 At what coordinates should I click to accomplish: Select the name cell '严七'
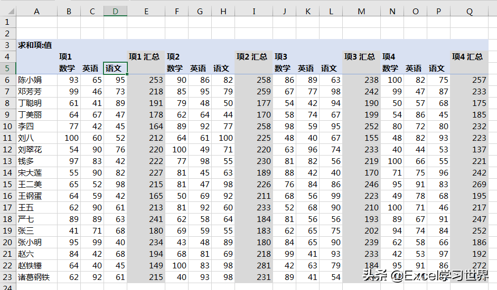point(37,219)
